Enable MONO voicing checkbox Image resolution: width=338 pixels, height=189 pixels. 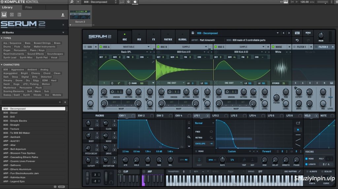[306, 159]
